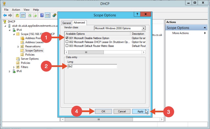Screen dimensions: 210x129
Task: Uncheck 001 Microsoft Disable Netbios Option
Action: click(x=67, y=38)
